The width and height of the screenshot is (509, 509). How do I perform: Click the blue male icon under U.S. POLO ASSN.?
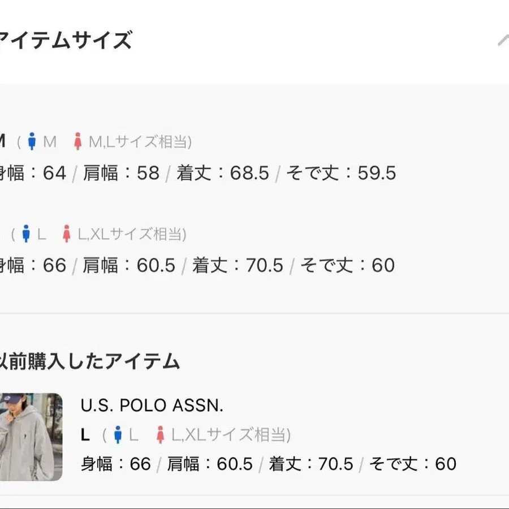pos(118,435)
